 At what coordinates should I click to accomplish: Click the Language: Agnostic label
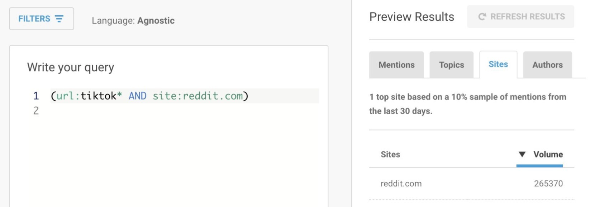tap(133, 21)
